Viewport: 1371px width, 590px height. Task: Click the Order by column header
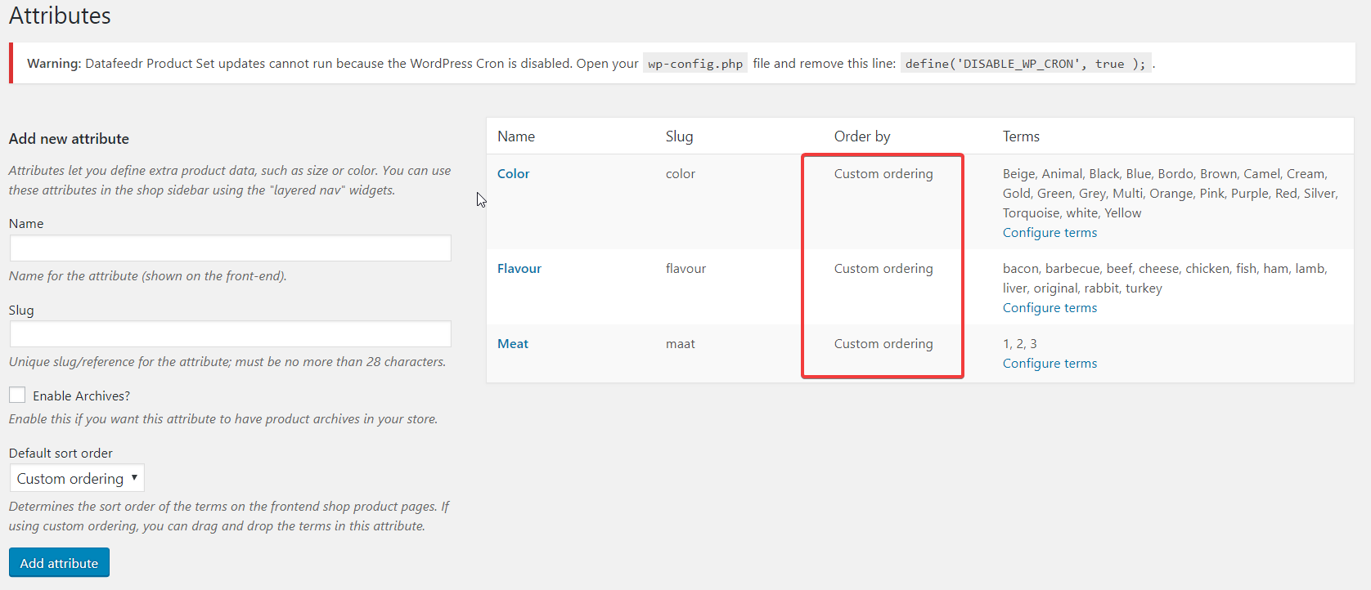pos(862,136)
